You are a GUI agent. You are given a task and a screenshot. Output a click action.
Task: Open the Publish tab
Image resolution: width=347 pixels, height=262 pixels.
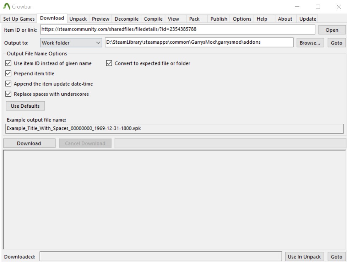[x=219, y=19]
